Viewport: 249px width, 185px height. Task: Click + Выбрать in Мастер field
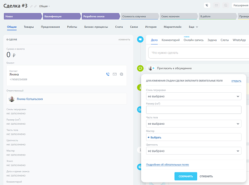point(154,138)
